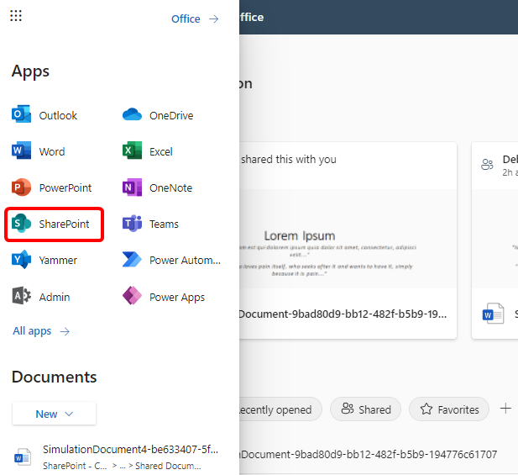
Task: Open the All apps link
Action: point(41,331)
